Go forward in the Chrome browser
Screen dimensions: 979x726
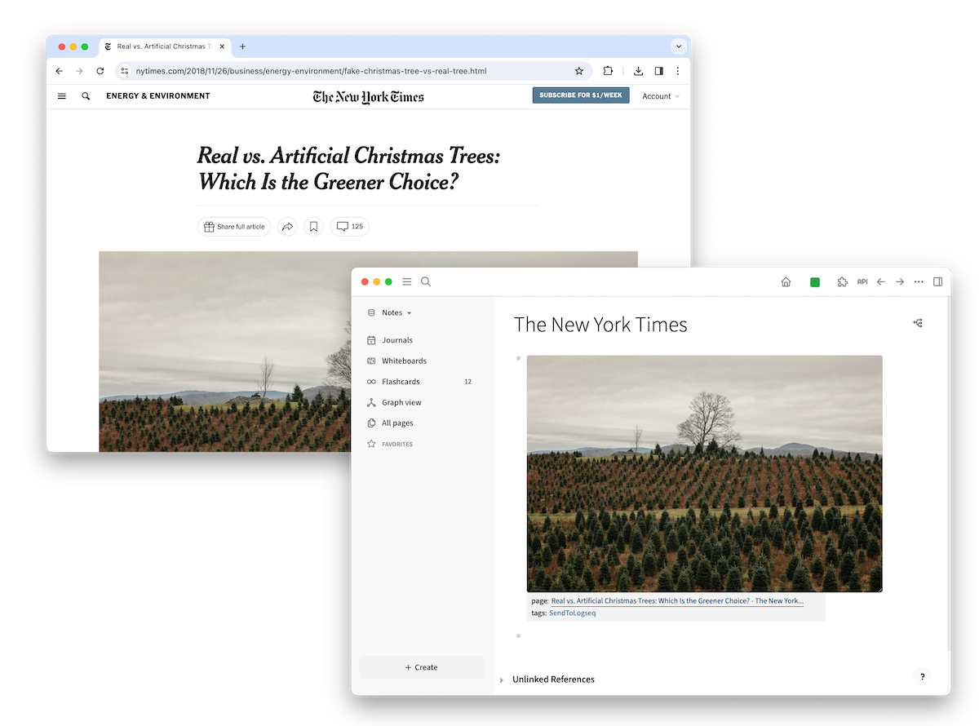pyautogui.click(x=79, y=71)
